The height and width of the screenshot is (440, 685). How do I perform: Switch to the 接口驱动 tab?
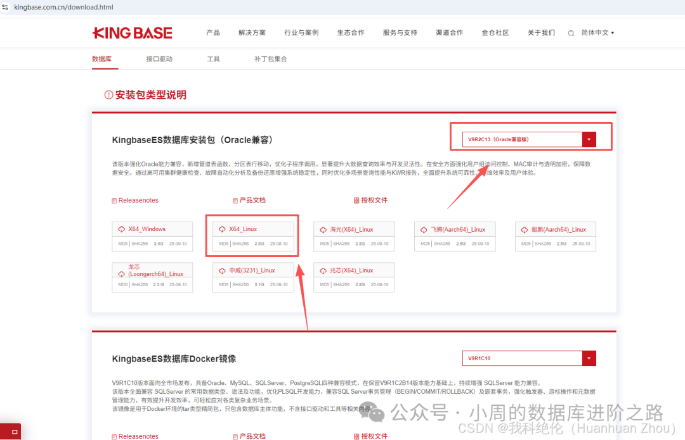point(159,59)
